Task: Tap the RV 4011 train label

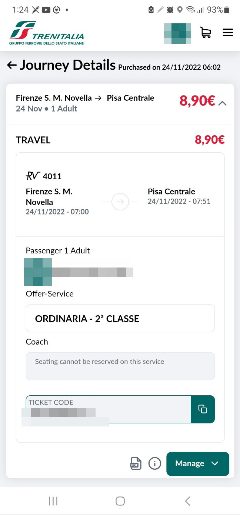Action: [x=44, y=176]
